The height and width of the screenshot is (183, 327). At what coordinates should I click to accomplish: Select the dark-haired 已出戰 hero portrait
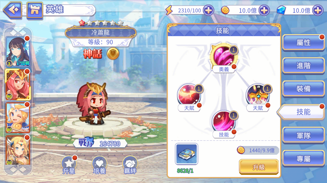[x=18, y=52]
